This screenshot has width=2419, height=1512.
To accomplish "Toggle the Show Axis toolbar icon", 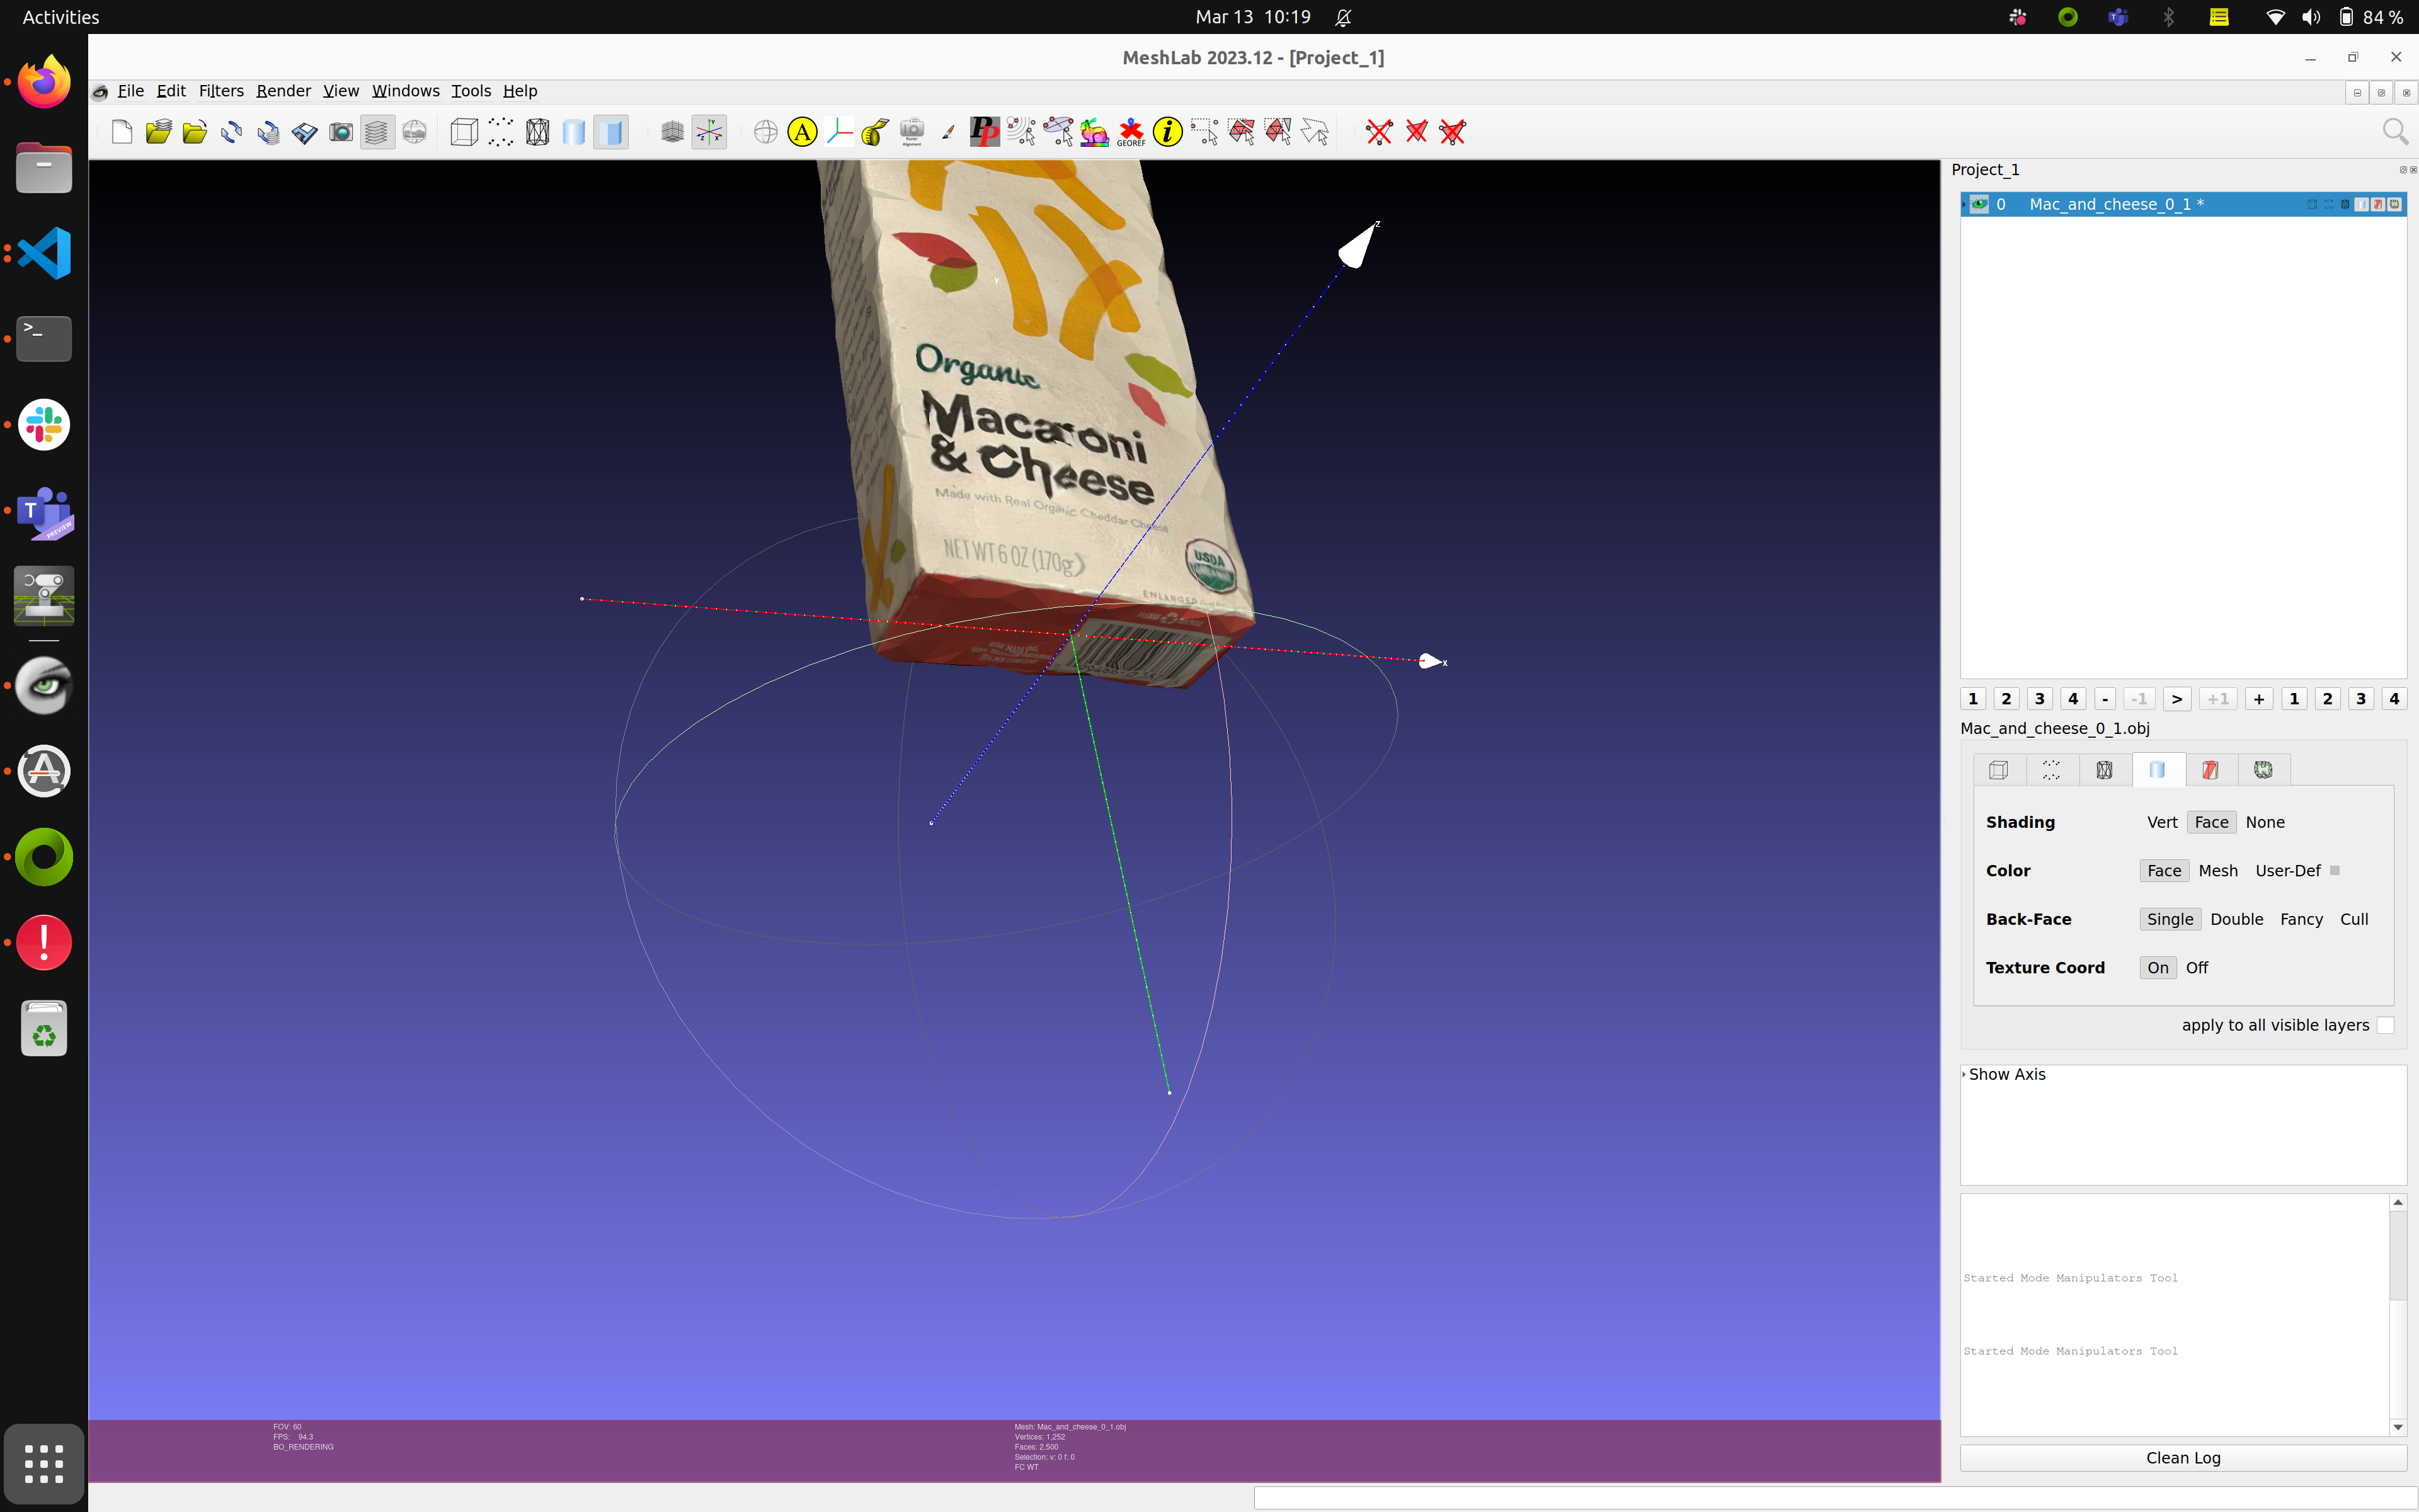I will click(x=709, y=132).
